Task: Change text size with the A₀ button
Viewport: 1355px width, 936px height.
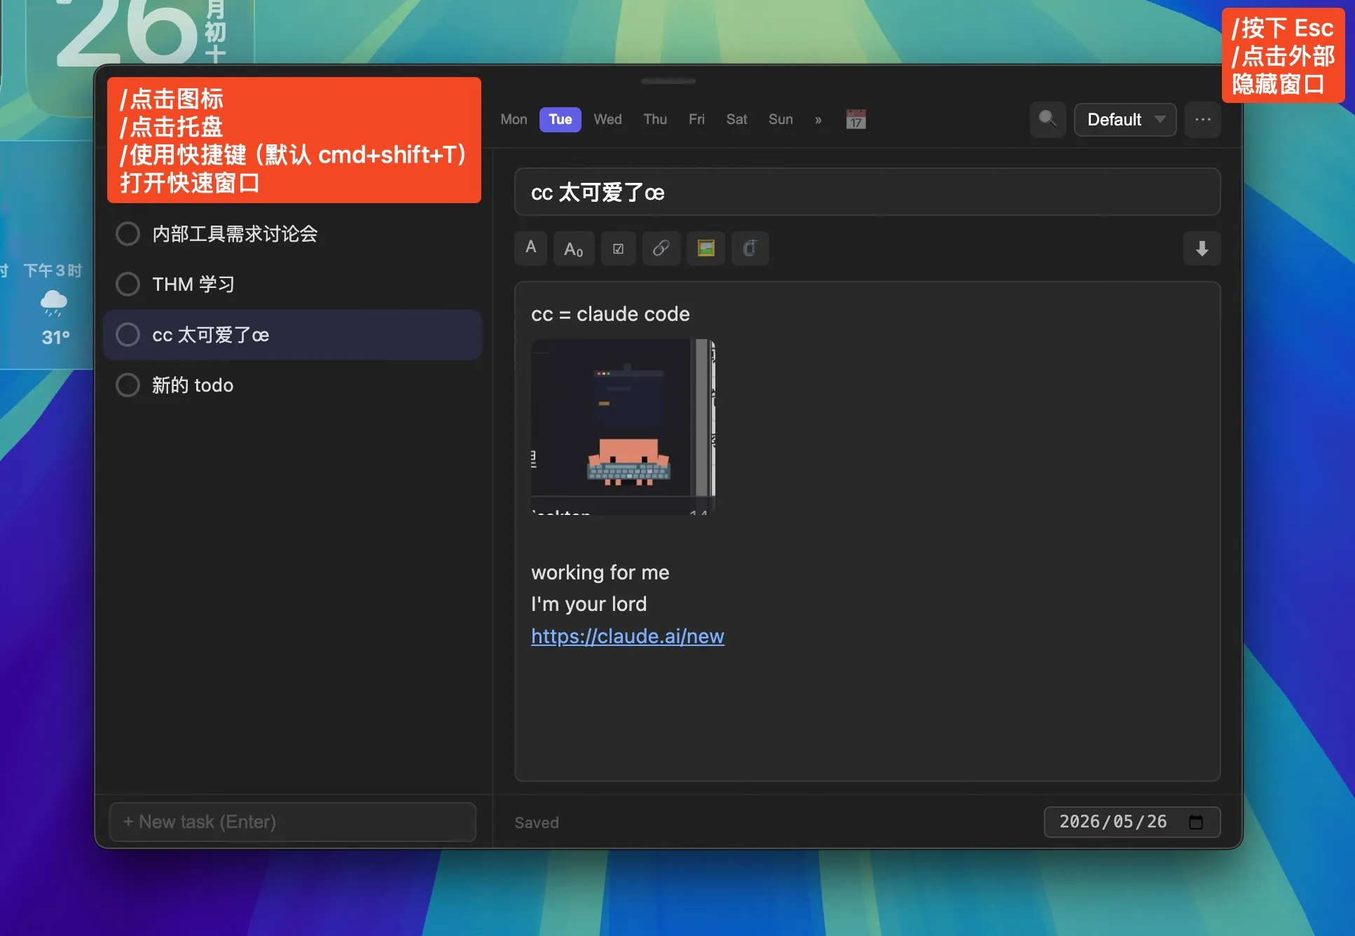Action: coord(574,248)
